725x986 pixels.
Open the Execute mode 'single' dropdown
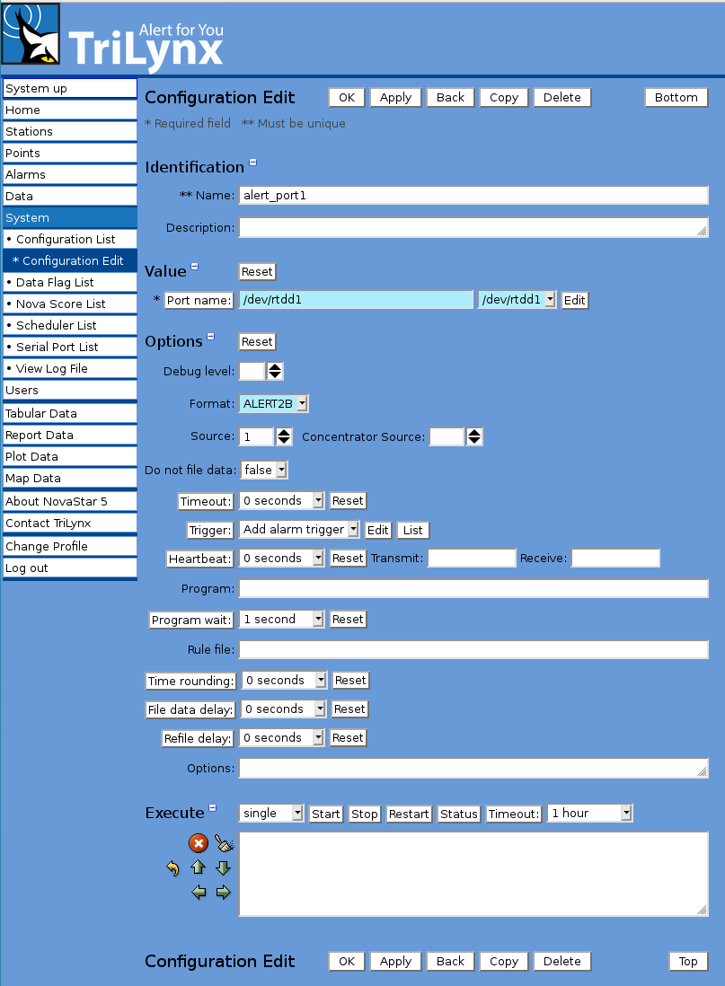click(271, 813)
